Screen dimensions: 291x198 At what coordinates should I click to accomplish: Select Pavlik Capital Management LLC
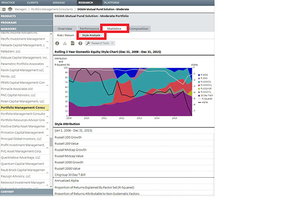point(25,70)
